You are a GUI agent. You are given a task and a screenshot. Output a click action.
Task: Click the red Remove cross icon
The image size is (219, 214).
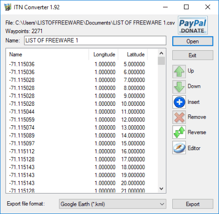click(x=179, y=117)
